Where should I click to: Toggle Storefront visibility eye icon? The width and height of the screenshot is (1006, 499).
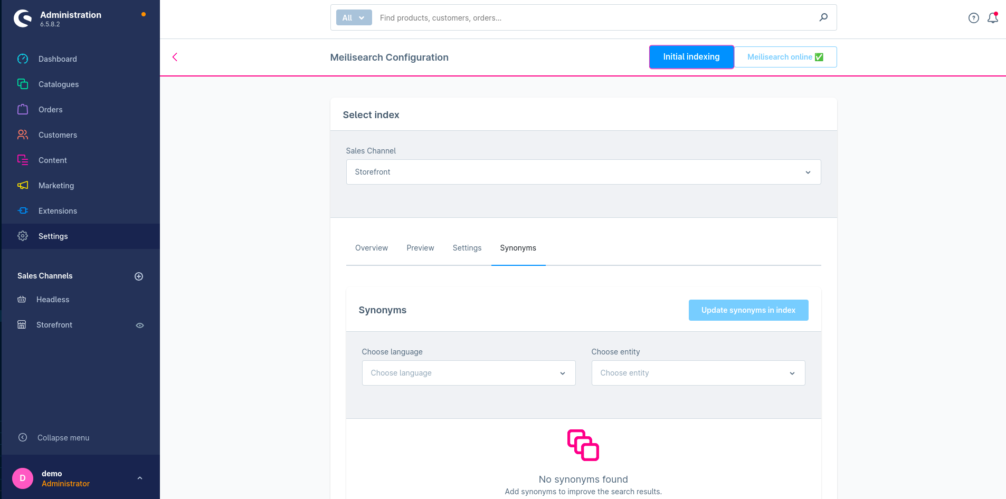(x=140, y=325)
